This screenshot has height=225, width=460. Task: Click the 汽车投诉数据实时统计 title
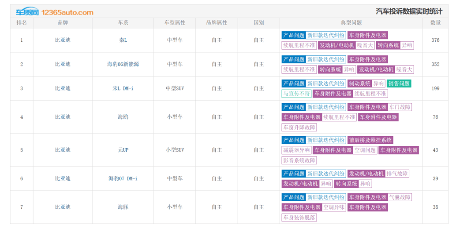click(x=409, y=12)
